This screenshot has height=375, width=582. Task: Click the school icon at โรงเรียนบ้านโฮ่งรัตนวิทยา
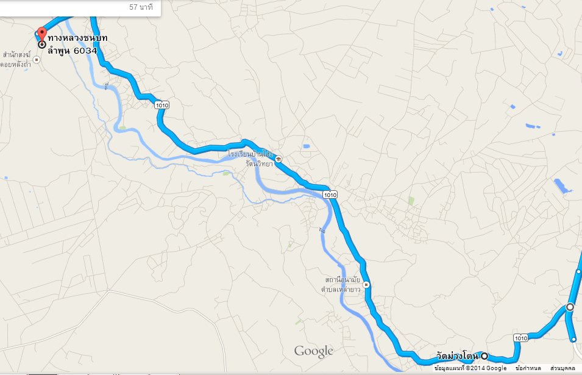coord(278,159)
